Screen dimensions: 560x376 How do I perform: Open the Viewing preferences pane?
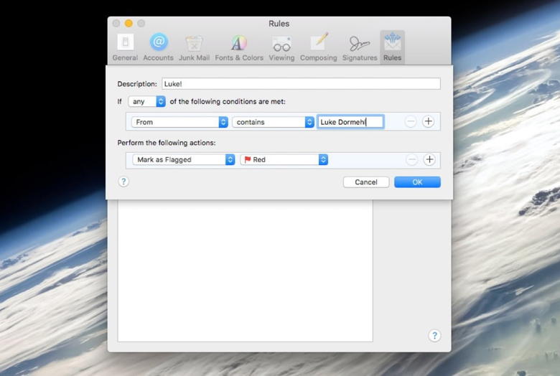coord(281,47)
